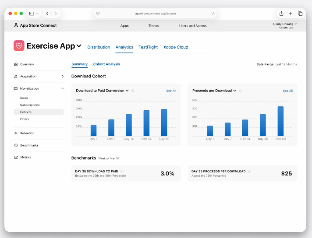Select Day 60 bar in Proceeds chart
This screenshot has width=312, height=238.
[280, 121]
